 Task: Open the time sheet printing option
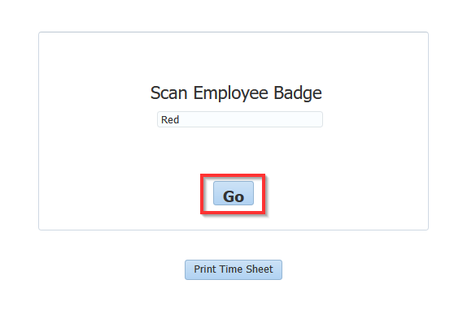tap(234, 269)
